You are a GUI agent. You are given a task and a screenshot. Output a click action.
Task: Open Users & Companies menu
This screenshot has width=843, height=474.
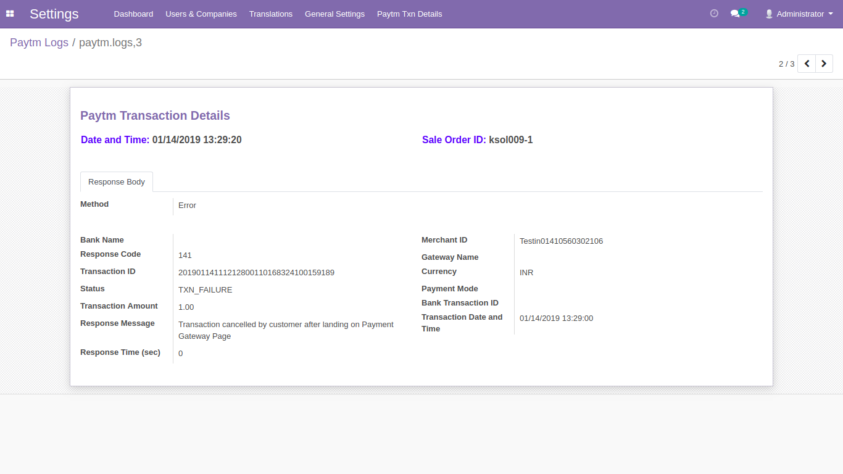(x=201, y=14)
